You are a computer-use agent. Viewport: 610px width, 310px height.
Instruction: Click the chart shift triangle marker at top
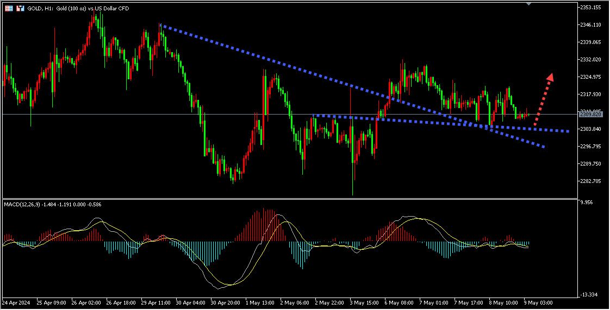(527, 4)
